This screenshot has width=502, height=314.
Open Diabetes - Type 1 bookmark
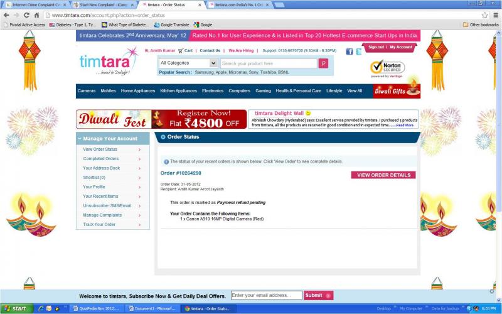[73, 24]
